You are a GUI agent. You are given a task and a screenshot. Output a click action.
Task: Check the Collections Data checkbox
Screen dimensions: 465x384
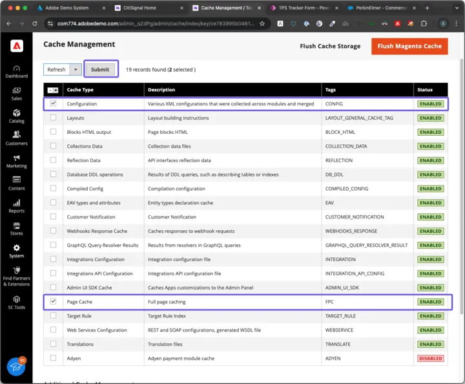pyautogui.click(x=53, y=145)
